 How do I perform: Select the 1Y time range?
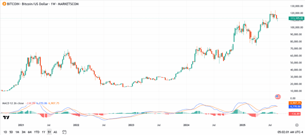point(43,132)
